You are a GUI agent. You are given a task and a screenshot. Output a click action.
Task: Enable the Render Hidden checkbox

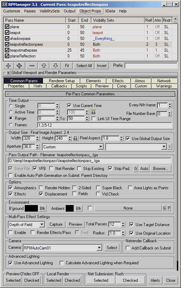pos(41,188)
